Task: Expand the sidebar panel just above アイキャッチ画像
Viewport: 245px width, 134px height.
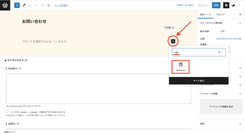Action: tap(240, 85)
